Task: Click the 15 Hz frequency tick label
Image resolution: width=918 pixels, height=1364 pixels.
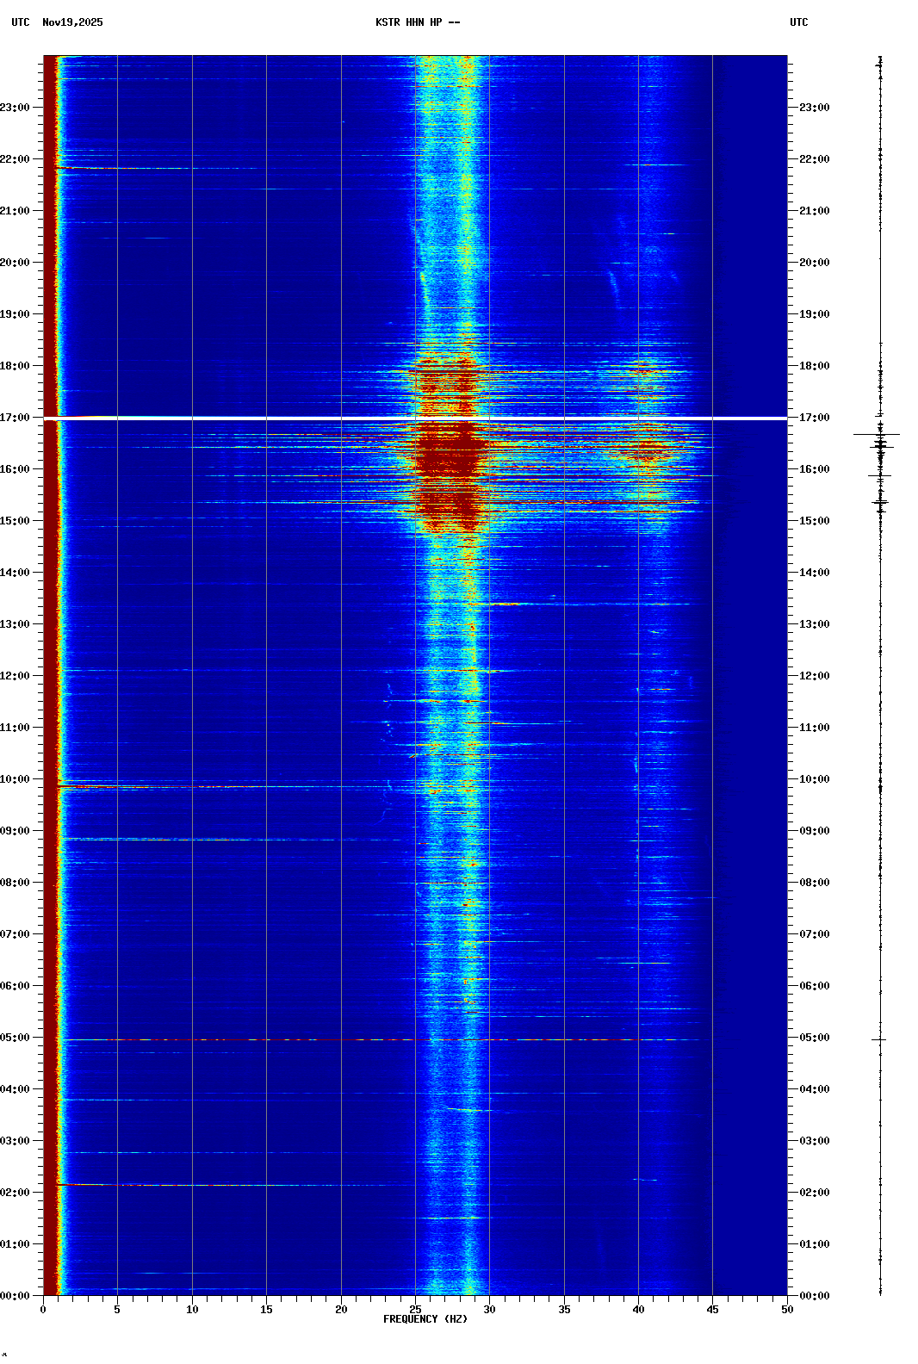Action: (x=266, y=1310)
